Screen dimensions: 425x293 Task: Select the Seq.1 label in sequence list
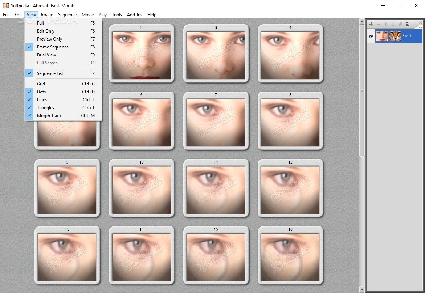[406, 36]
